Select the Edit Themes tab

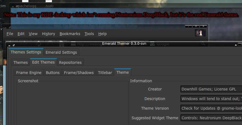(x=43, y=62)
